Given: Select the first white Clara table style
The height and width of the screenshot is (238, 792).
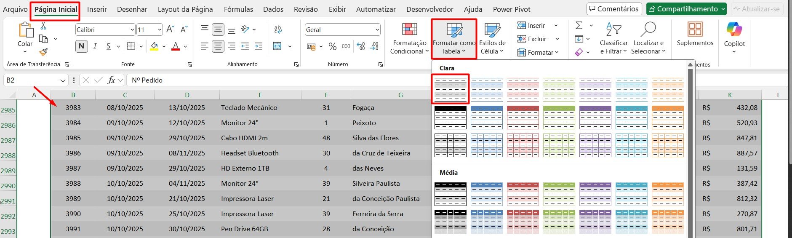Looking at the screenshot, I should coord(450,89).
